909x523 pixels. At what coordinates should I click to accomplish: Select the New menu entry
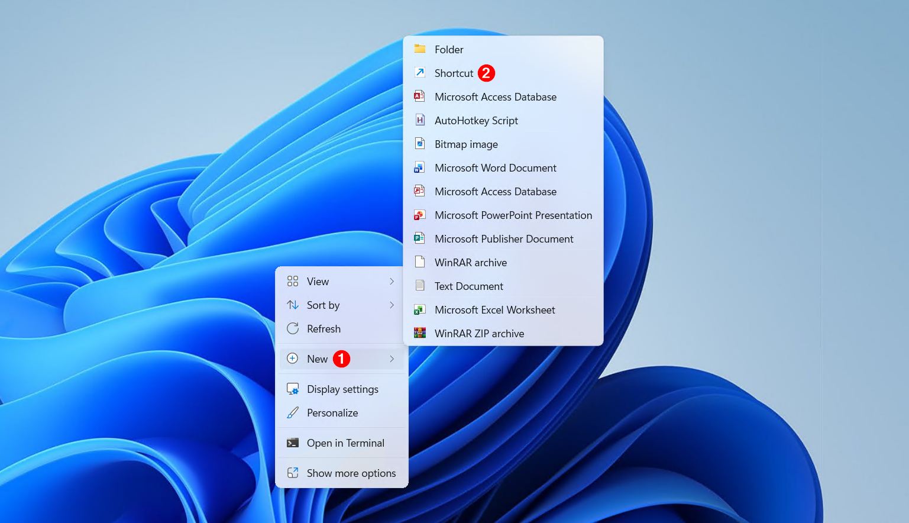[x=342, y=359]
